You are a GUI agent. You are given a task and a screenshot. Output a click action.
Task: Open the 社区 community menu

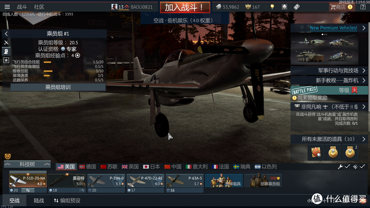pos(39,7)
